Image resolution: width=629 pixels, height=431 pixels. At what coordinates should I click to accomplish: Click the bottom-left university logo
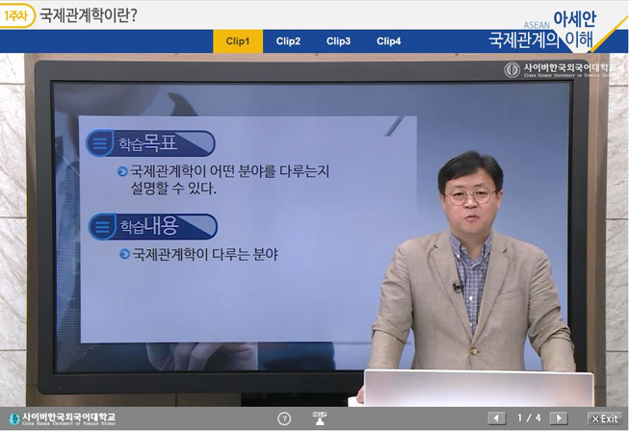pos(62,418)
